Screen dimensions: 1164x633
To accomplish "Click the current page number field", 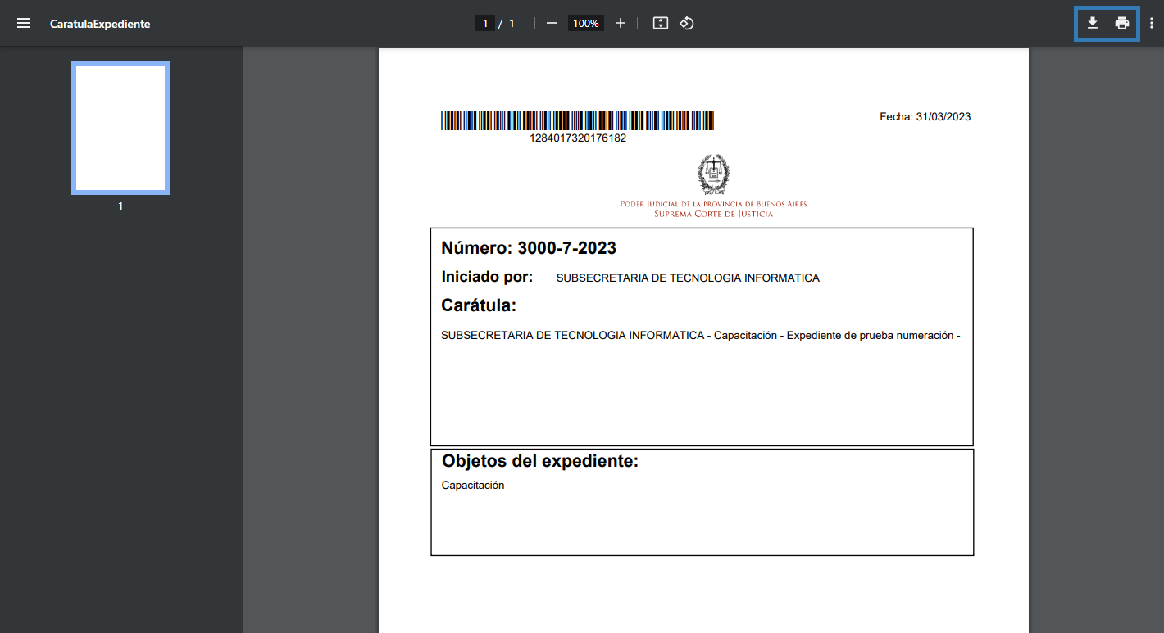I will (485, 24).
